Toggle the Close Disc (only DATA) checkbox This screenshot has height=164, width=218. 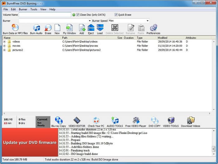pyautogui.click(x=78, y=15)
